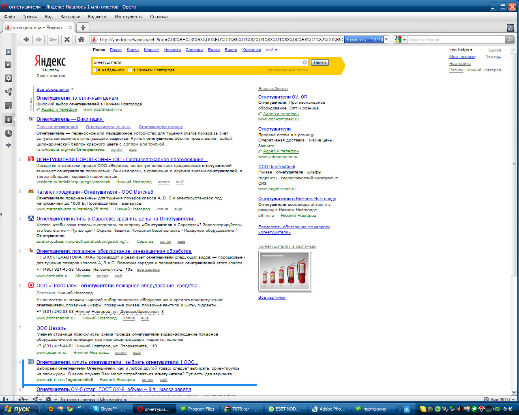Stop page loading with the X toolbar button
Image resolution: width=519 pixels, height=415 pixels.
[67, 39]
